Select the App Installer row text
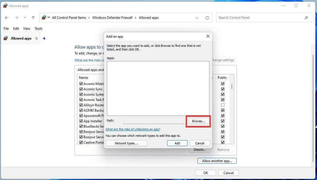This screenshot has width=317, height=180. click(93, 121)
